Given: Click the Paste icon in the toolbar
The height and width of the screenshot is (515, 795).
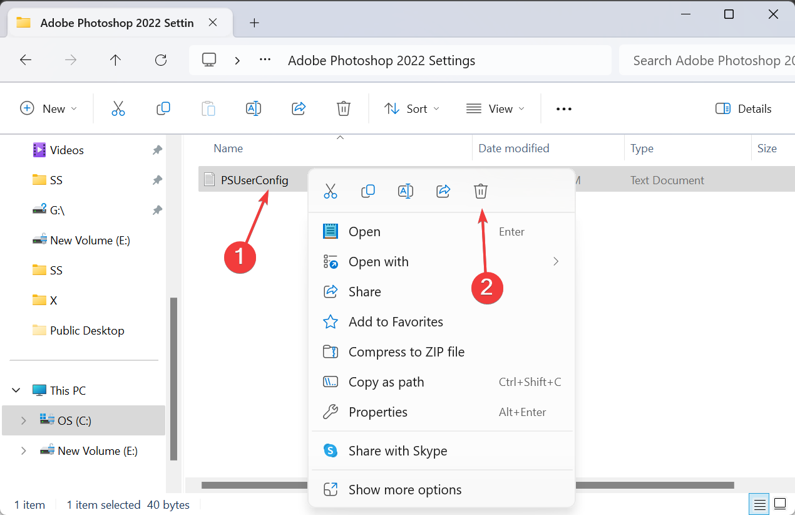Looking at the screenshot, I should coord(208,108).
